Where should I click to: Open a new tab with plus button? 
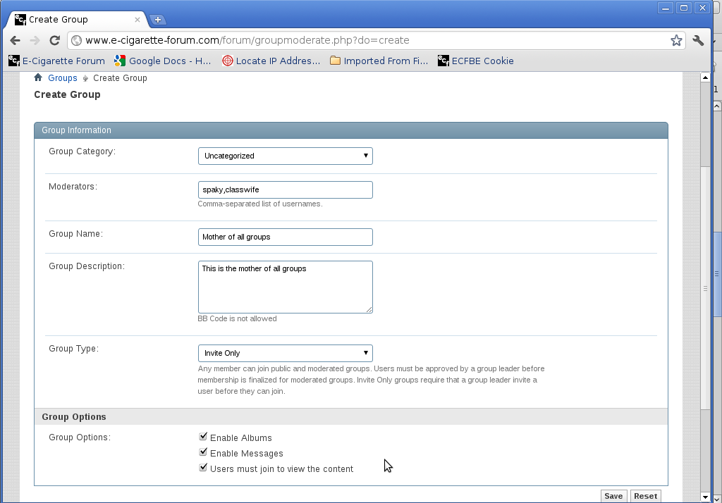point(158,20)
